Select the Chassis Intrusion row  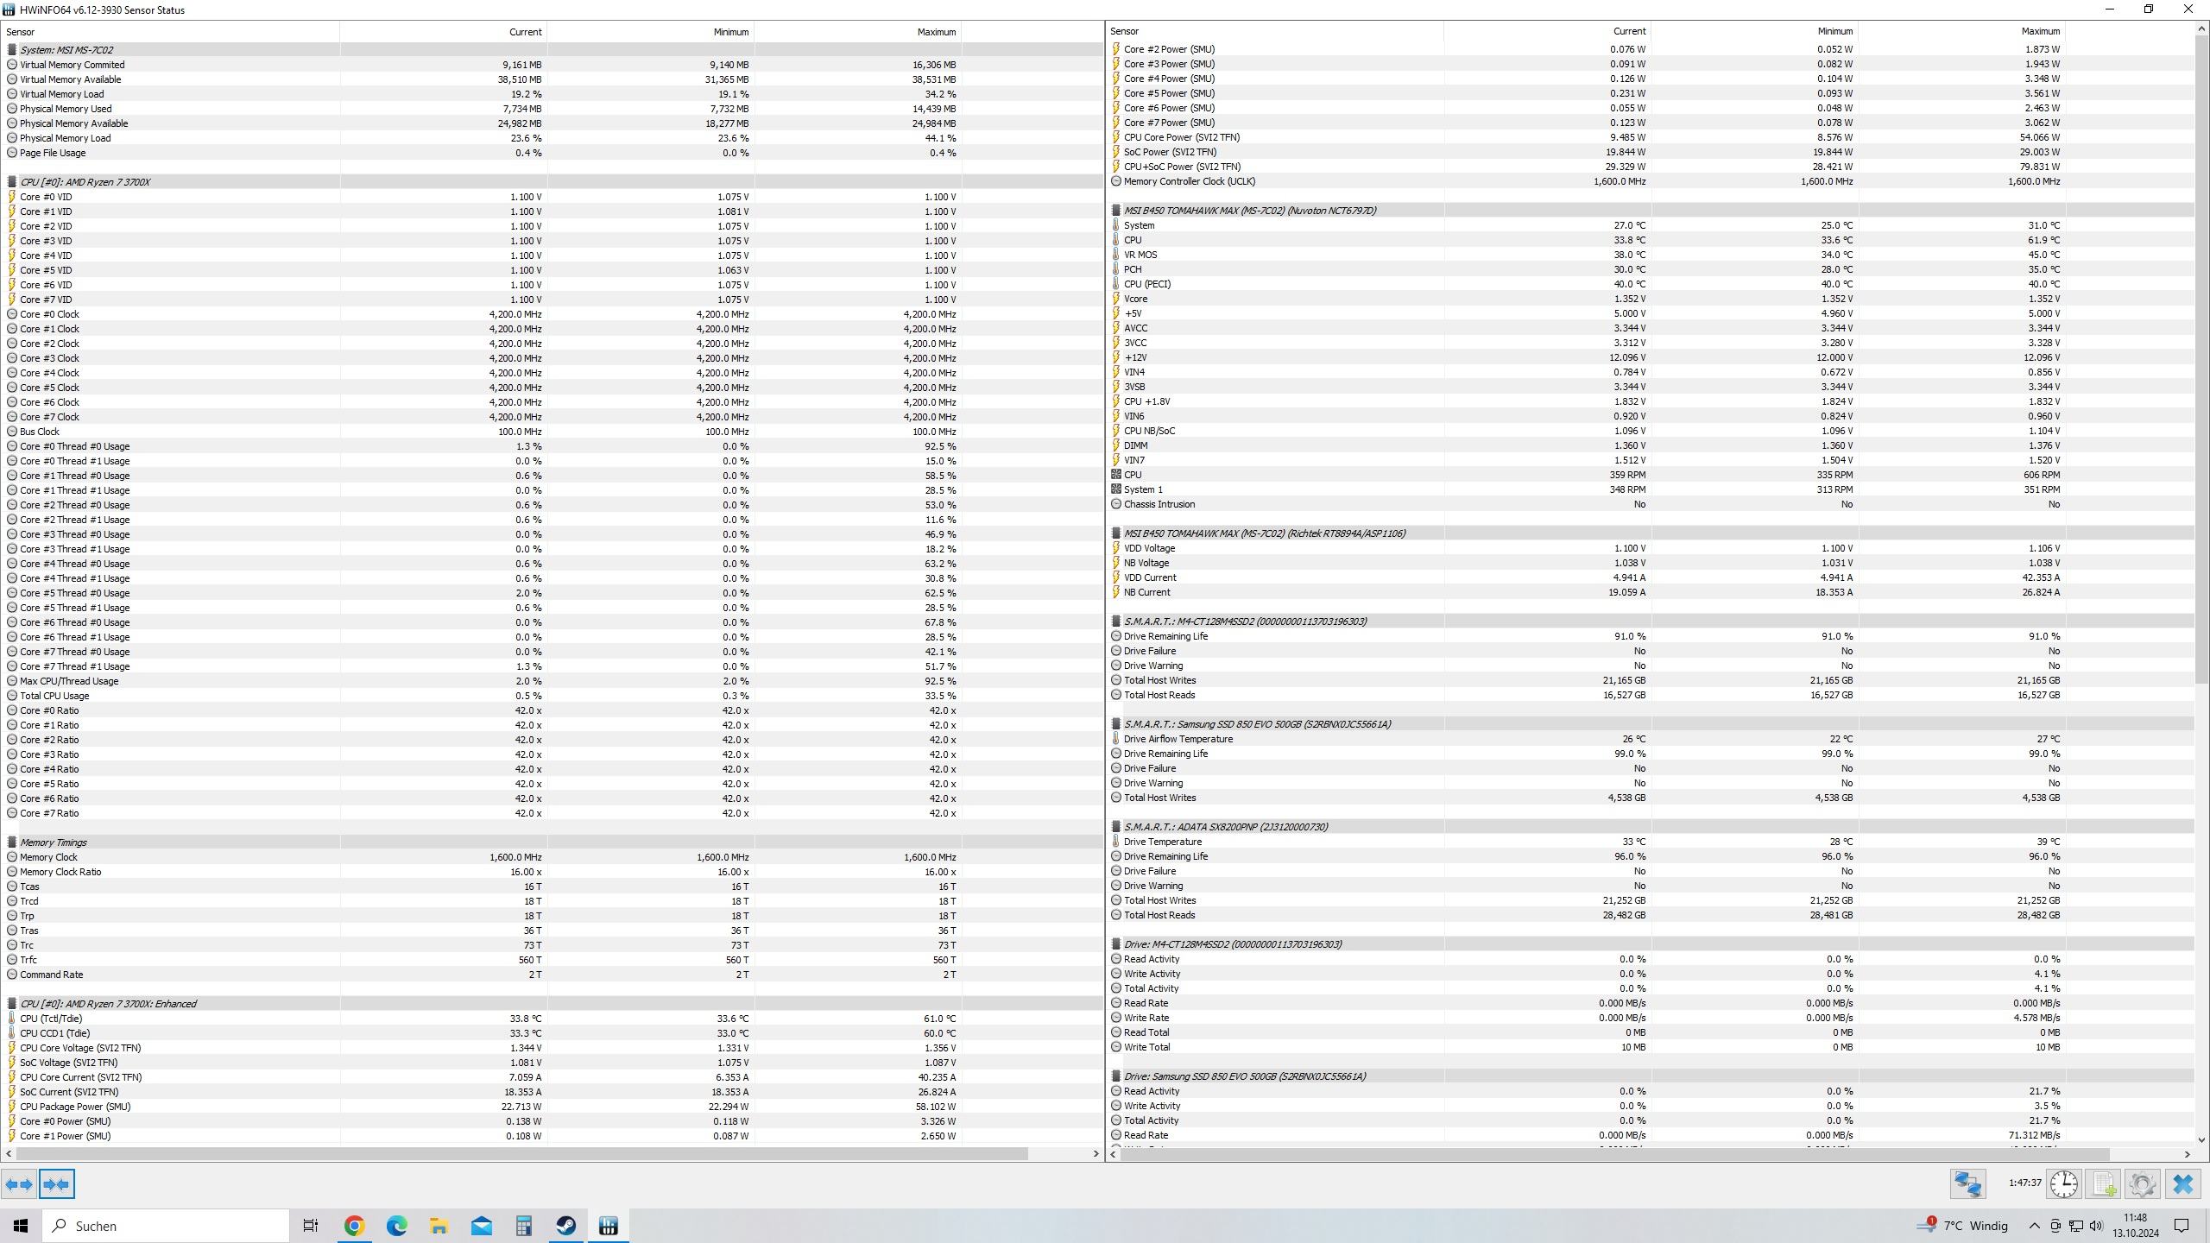click(x=1651, y=504)
